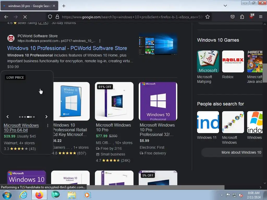Image resolution: width=267 pixels, height=200 pixels.
Task: Show next image in the product card
Action: click(x=46, y=117)
